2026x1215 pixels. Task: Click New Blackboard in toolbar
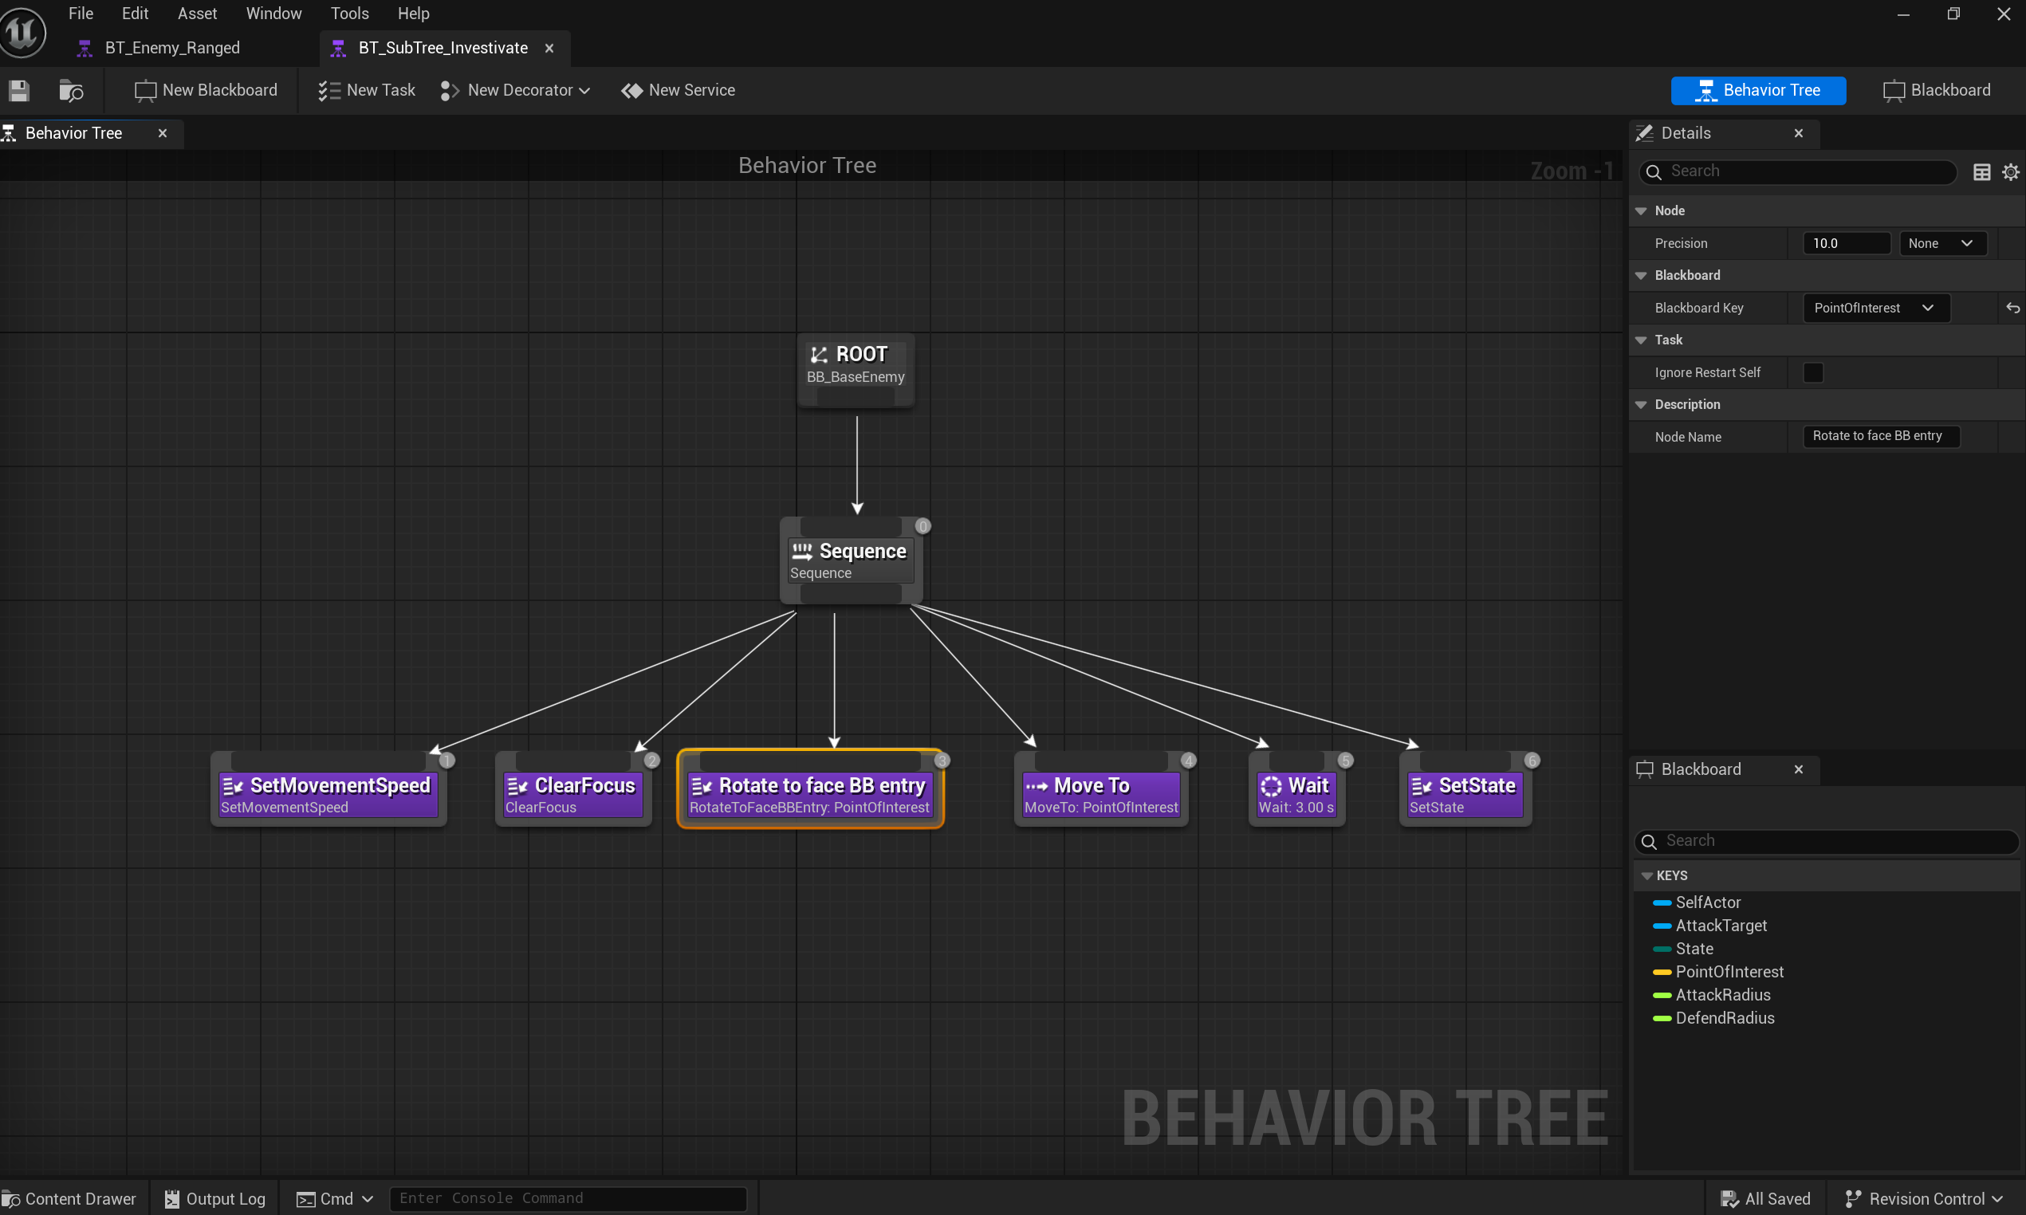[207, 90]
